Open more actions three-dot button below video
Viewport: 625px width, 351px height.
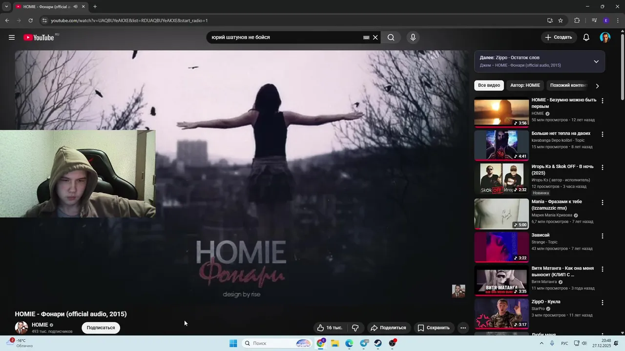coord(463,328)
